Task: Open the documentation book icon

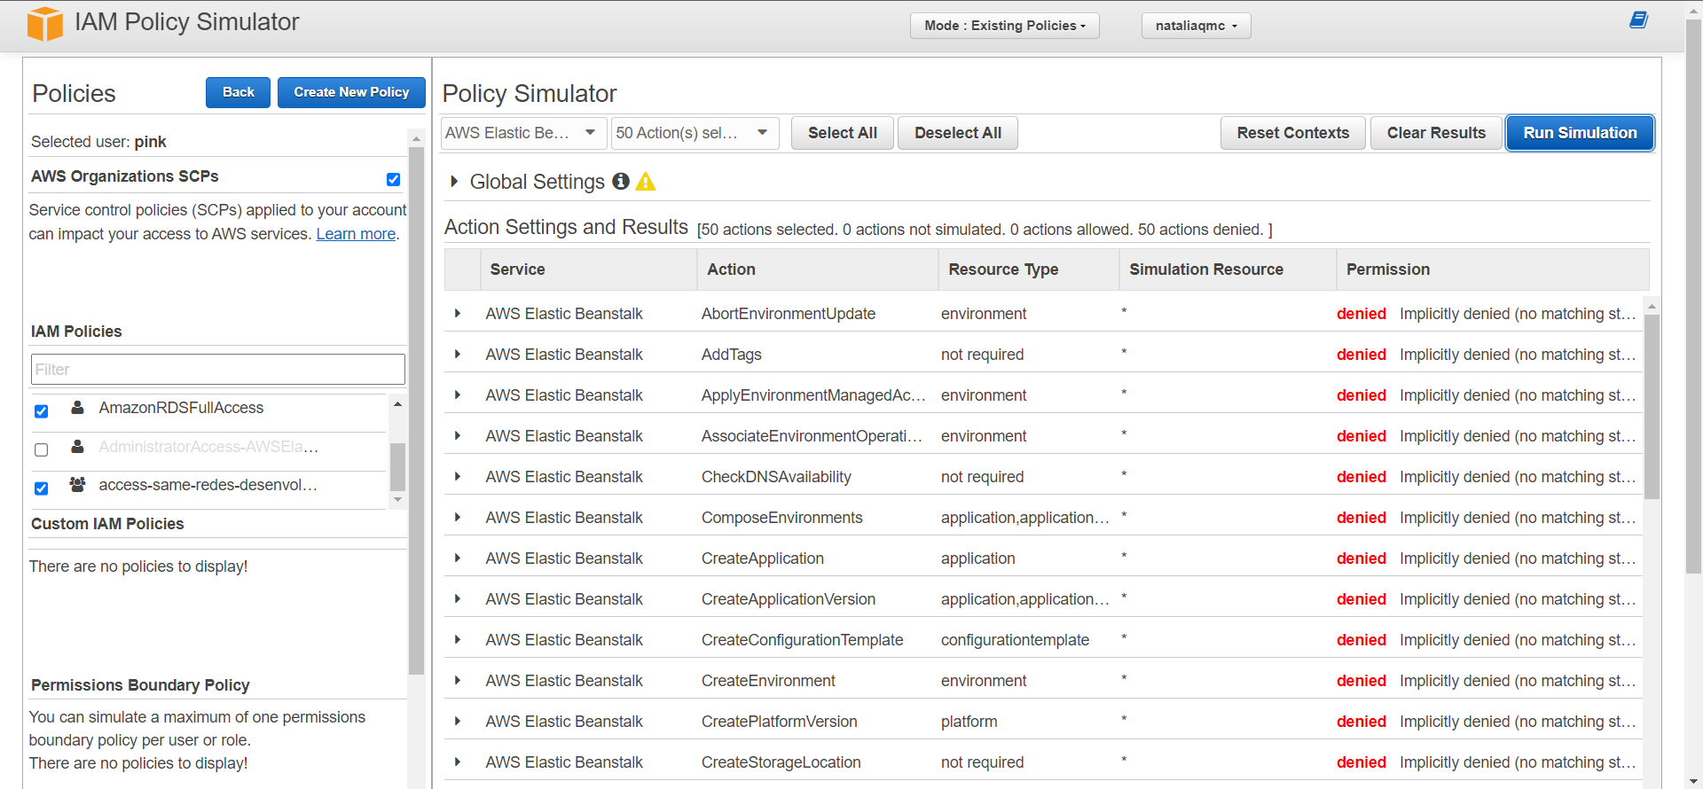Action: point(1638,20)
